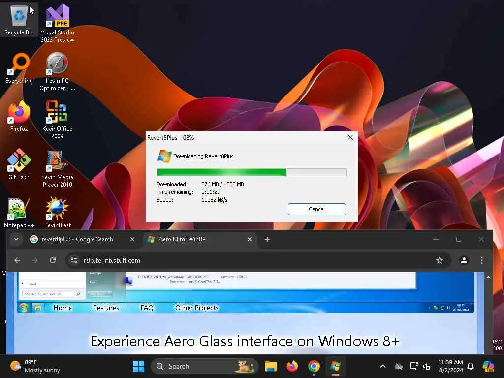The image size is (504, 378).
Task: Click the webpage's Windows 7 start orb
Action: [x=24, y=308]
